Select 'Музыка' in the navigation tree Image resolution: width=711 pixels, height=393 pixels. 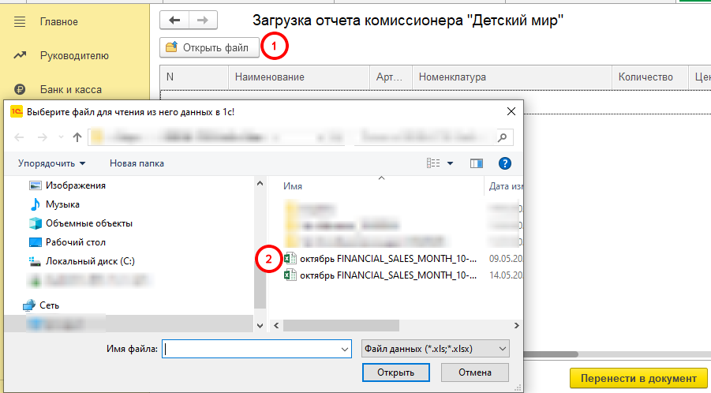click(62, 204)
